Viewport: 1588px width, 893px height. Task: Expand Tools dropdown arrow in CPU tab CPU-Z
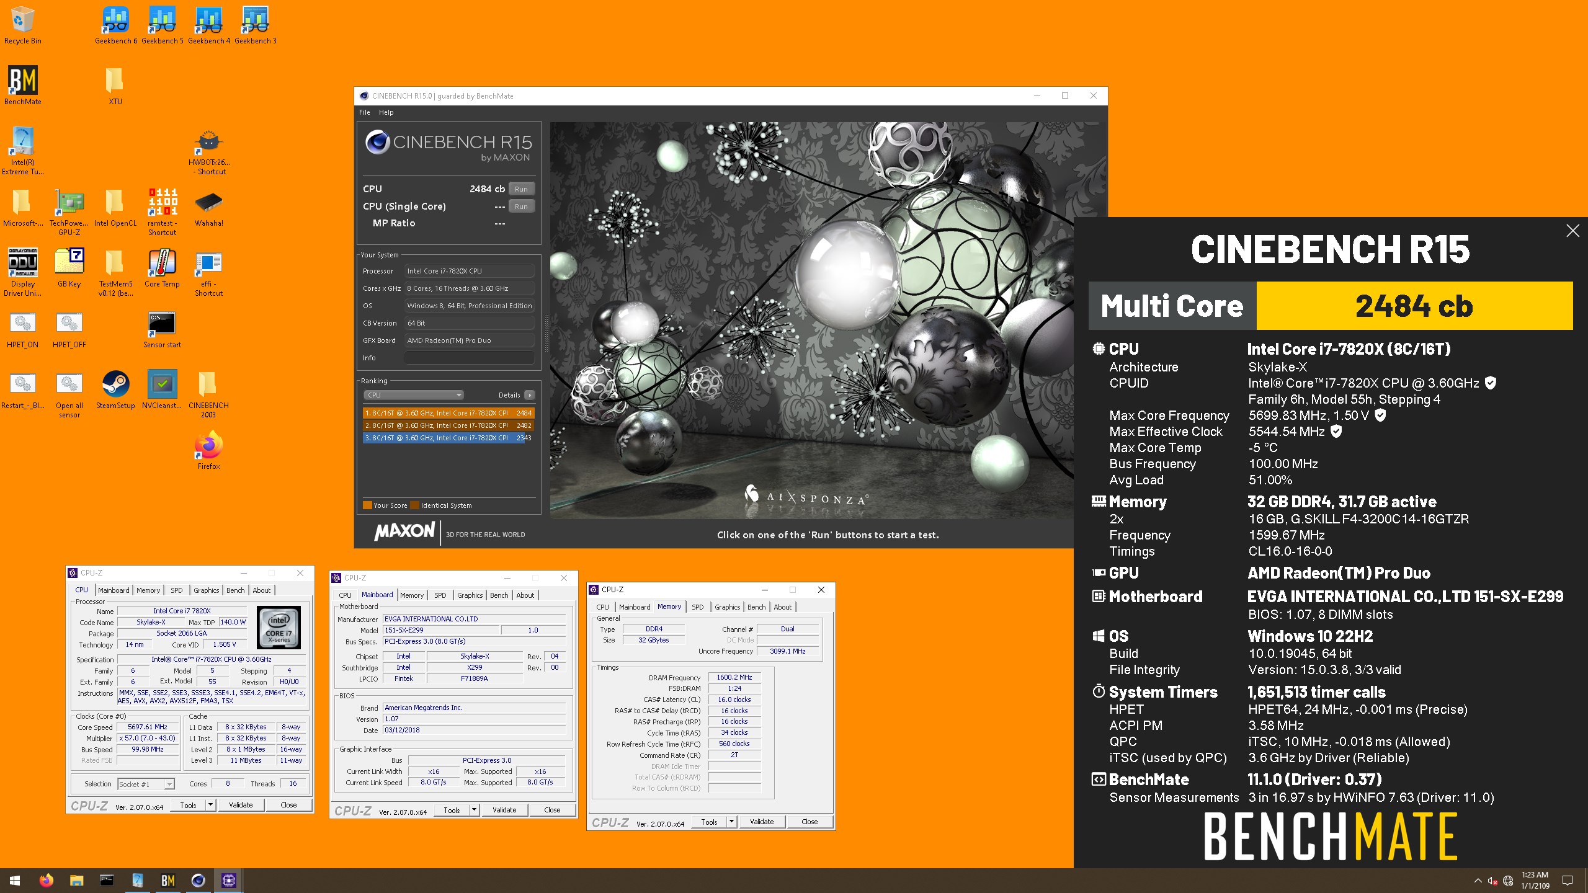tap(211, 805)
